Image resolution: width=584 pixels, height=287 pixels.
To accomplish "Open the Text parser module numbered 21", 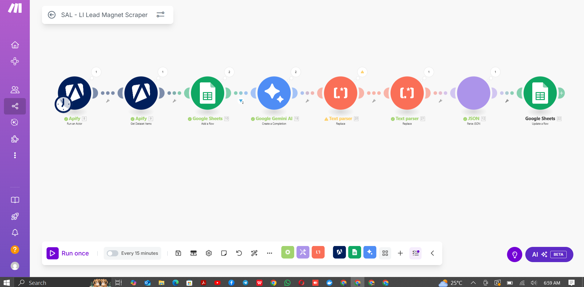I will [407, 93].
